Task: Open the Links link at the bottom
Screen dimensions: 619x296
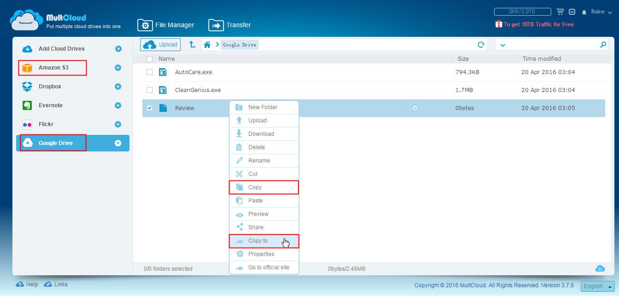Action: pyautogui.click(x=56, y=284)
